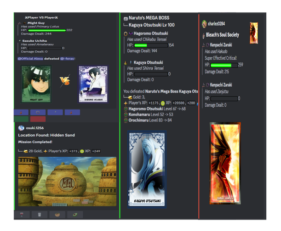Screen dimensions: 281x231
Task: Open the Sasuke Uchiha card image
Action: pos(93,84)
